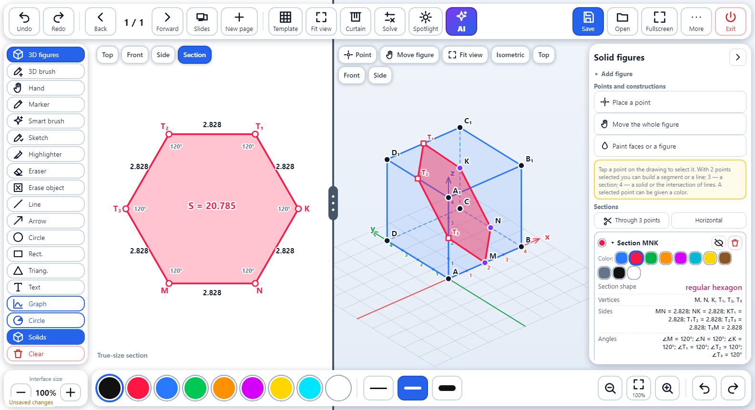
Task: Open the Template grid options
Action: (x=286, y=21)
